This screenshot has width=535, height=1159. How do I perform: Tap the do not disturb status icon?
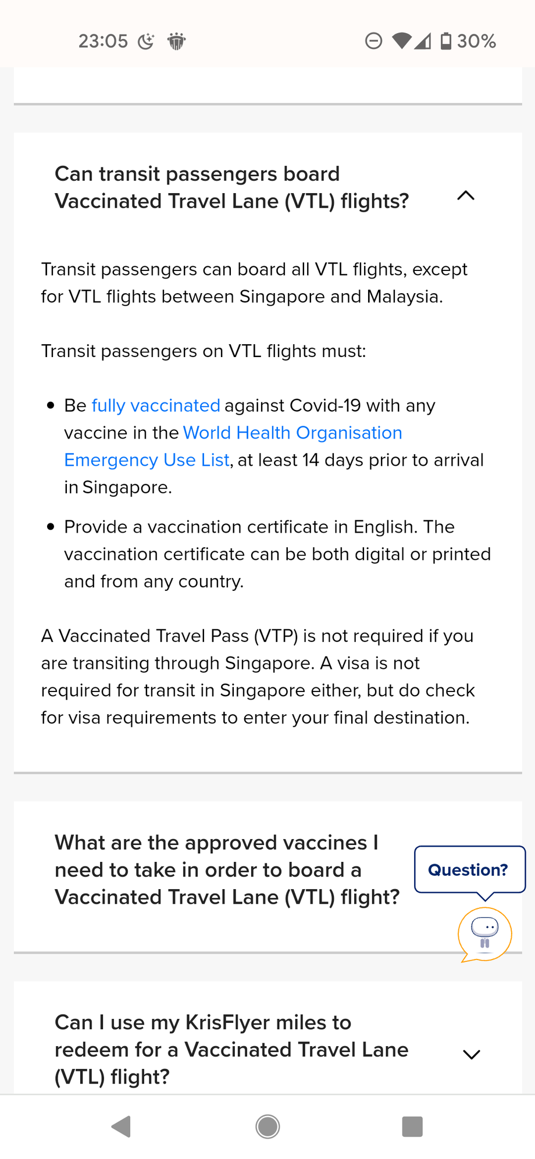pos(373,41)
